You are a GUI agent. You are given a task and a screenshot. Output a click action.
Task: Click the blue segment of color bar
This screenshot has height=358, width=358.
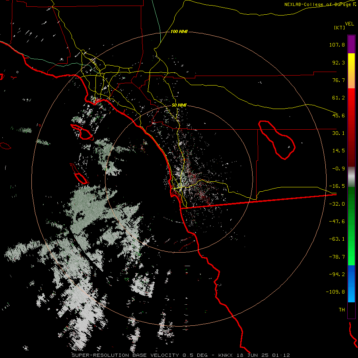pyautogui.click(x=351, y=284)
